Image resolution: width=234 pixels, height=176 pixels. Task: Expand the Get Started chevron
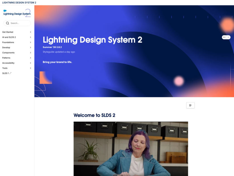pyautogui.click(x=31, y=32)
